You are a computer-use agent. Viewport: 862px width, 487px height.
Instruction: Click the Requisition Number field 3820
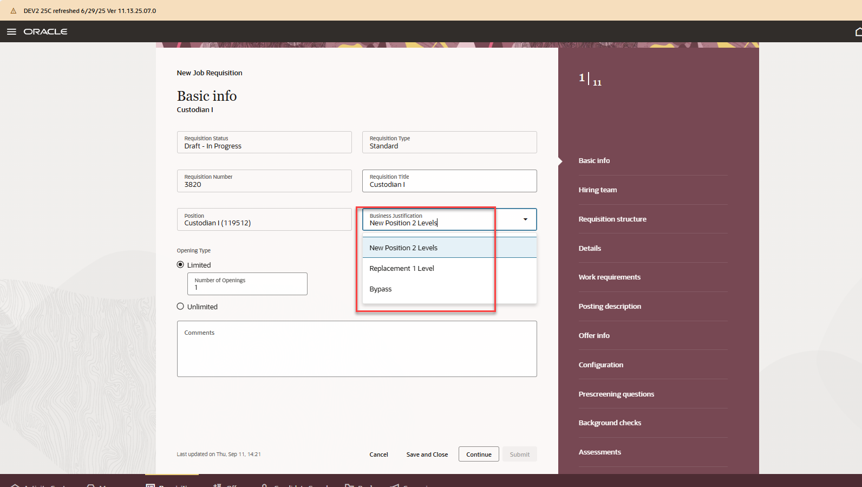click(264, 181)
